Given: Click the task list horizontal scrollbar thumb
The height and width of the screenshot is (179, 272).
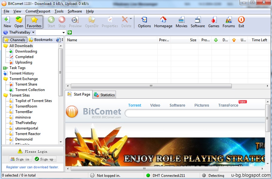Looking at the screenshot, I should click(x=151, y=86).
